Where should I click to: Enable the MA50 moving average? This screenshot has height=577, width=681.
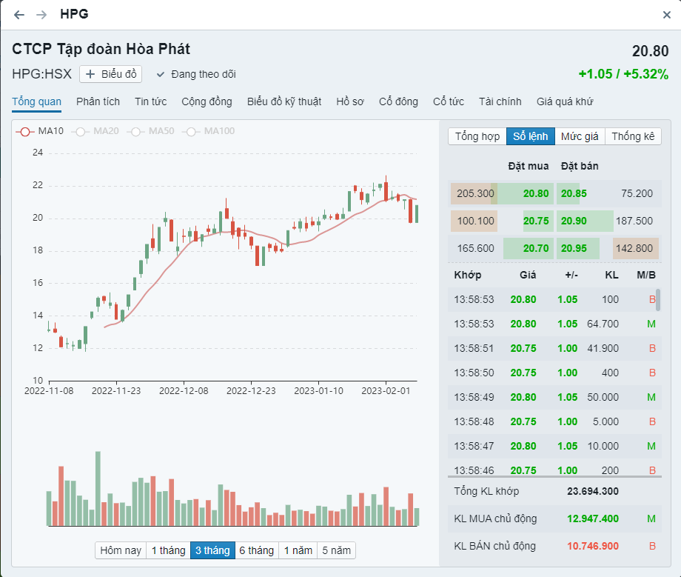tap(135, 131)
